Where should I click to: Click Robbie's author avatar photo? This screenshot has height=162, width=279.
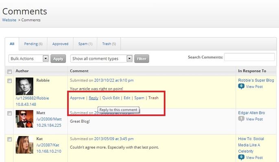click(24, 86)
